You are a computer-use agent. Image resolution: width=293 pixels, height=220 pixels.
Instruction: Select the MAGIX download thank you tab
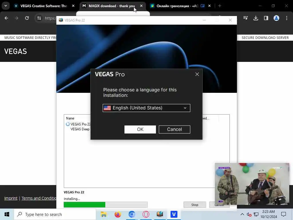pos(112,6)
